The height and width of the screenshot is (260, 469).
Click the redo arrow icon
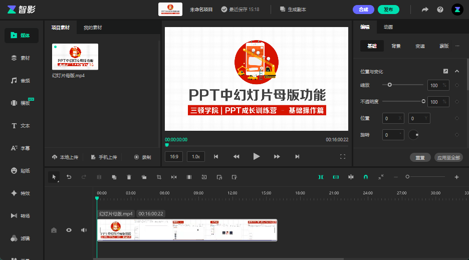coord(84,177)
